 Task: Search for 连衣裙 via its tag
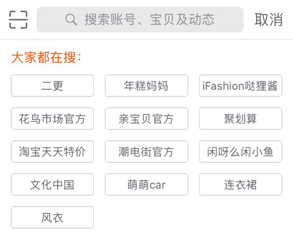[x=240, y=185]
